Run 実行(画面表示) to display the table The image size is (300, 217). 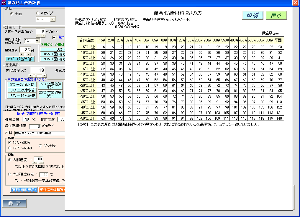click(24, 190)
